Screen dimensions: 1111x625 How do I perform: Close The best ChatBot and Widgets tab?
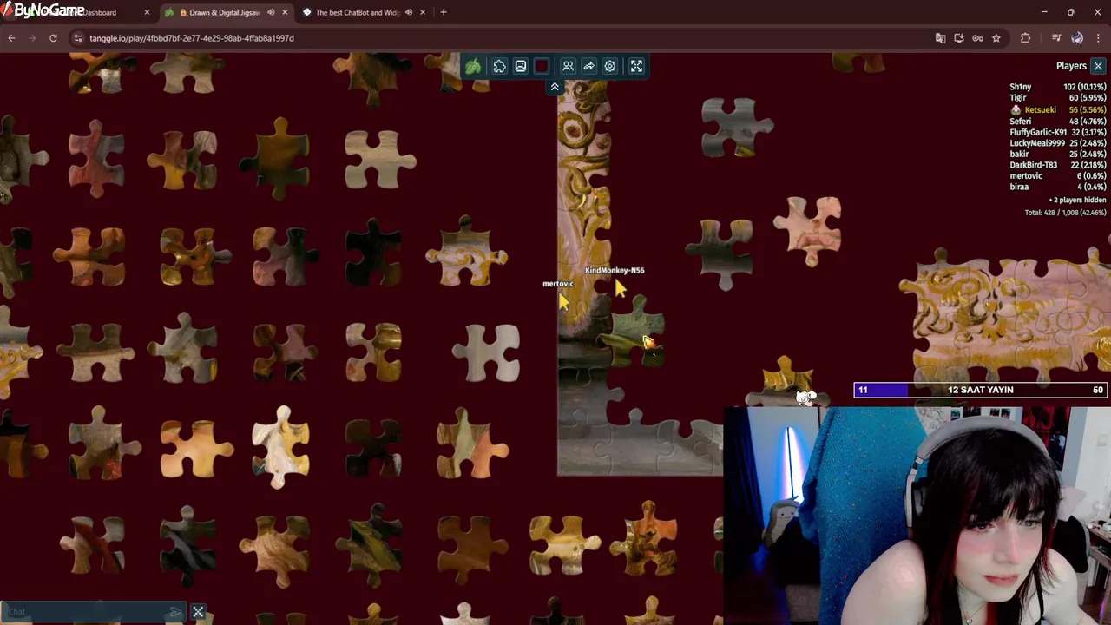tap(423, 12)
